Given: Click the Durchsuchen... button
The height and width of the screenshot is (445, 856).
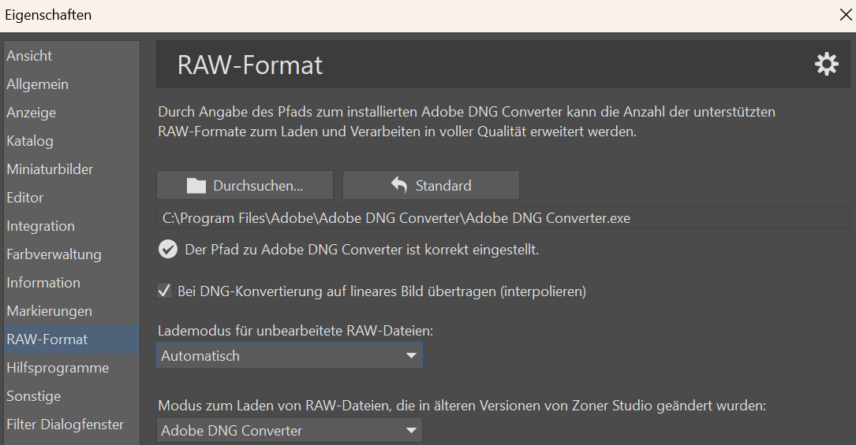Looking at the screenshot, I should [245, 185].
